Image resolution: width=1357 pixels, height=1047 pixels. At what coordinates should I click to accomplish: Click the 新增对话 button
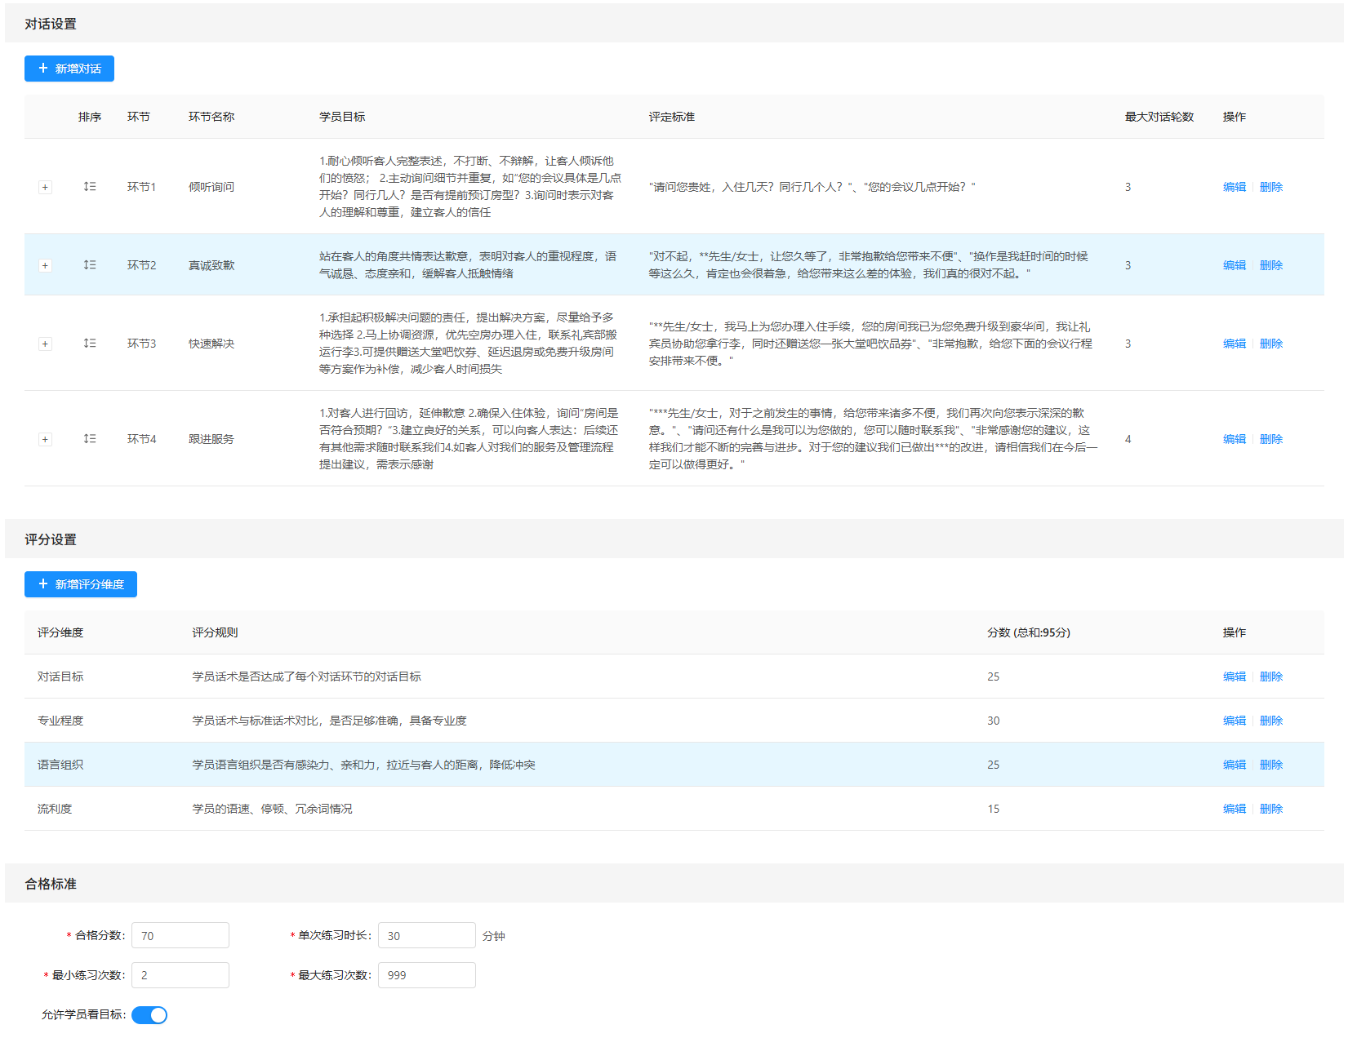(x=69, y=69)
